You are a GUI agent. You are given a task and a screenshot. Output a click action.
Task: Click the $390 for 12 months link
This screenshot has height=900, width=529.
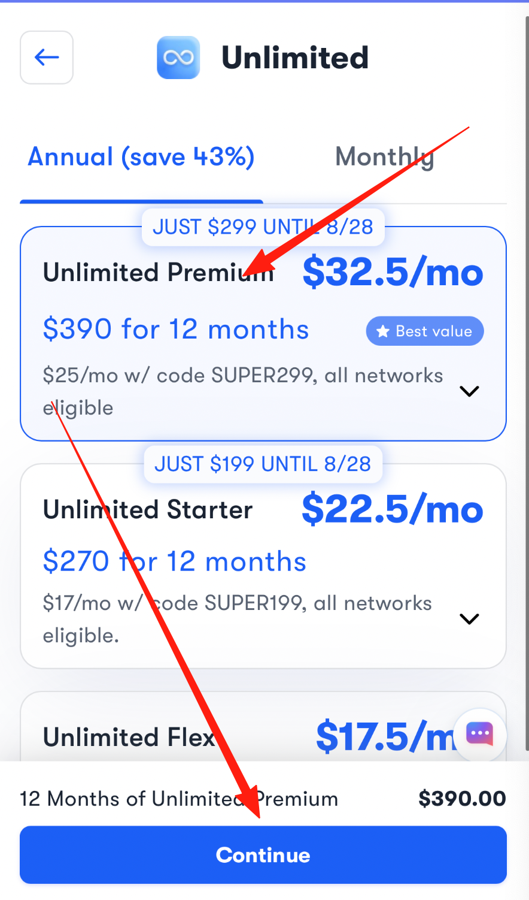tap(176, 330)
